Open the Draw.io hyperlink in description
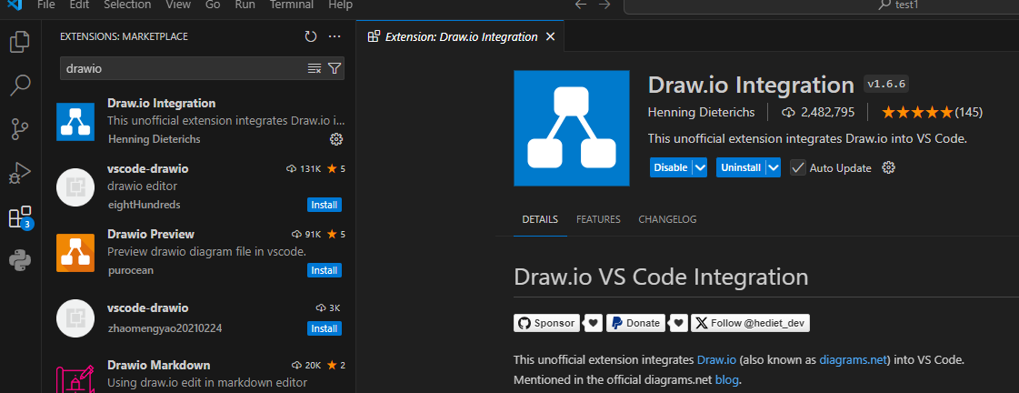This screenshot has height=393, width=1019. tap(716, 360)
